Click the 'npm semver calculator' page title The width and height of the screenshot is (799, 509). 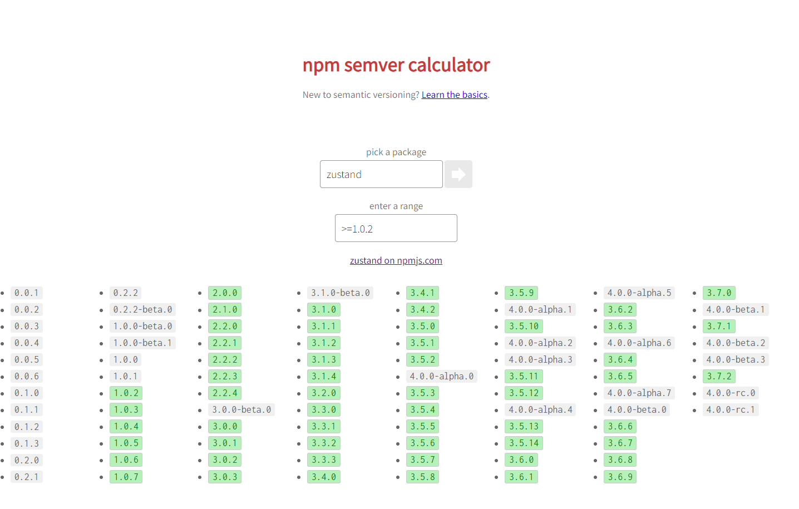(396, 65)
